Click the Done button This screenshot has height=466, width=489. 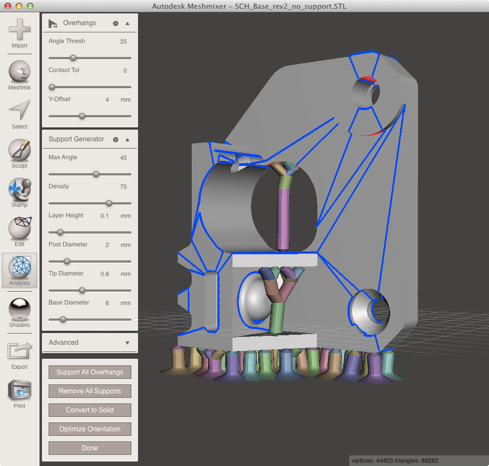90,448
